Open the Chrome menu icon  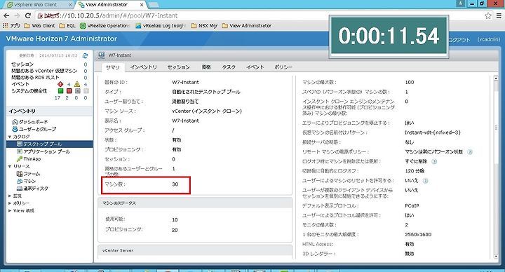pyautogui.click(x=499, y=15)
